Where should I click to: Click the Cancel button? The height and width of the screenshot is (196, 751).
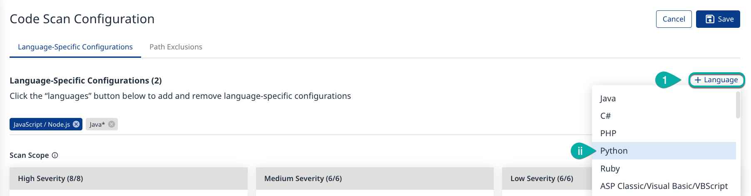click(674, 19)
